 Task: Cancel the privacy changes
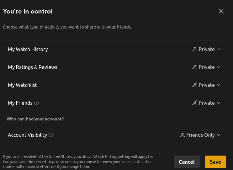[x=187, y=162]
